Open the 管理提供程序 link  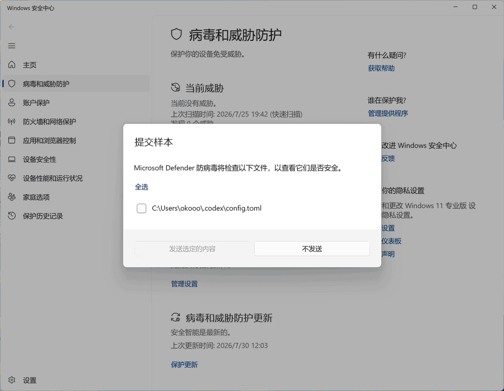(x=388, y=113)
